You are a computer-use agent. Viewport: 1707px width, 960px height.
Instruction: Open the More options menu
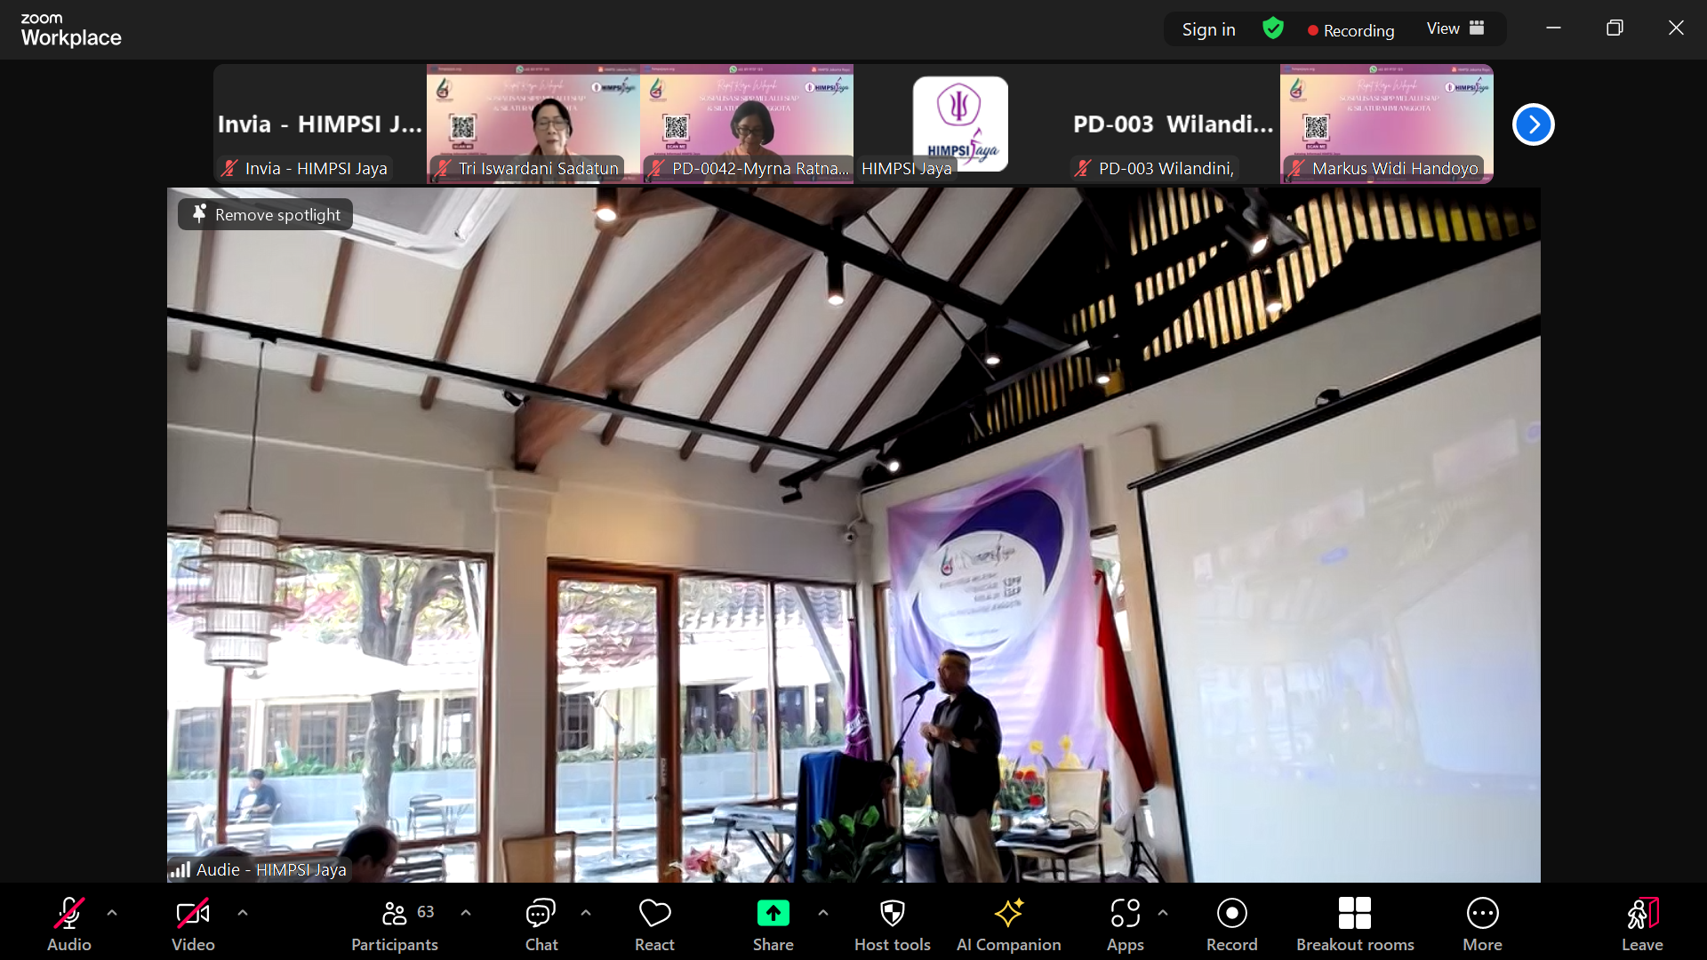pyautogui.click(x=1482, y=924)
